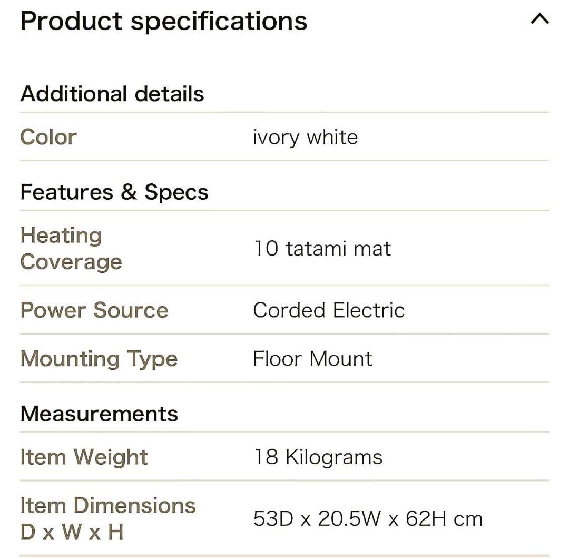Collapse the Product specifications chevron
Image resolution: width=569 pixels, height=559 pixels.
(x=539, y=20)
